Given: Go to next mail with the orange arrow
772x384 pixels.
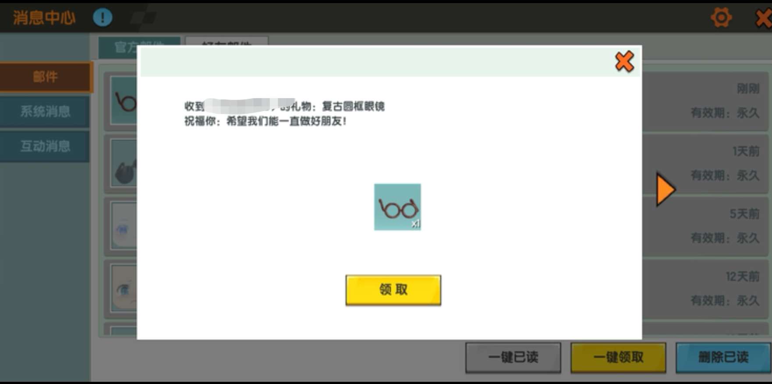Looking at the screenshot, I should pyautogui.click(x=665, y=189).
